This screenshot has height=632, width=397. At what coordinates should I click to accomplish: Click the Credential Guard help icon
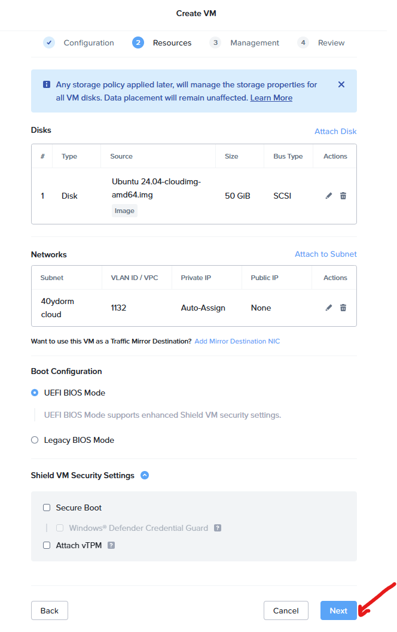click(218, 528)
